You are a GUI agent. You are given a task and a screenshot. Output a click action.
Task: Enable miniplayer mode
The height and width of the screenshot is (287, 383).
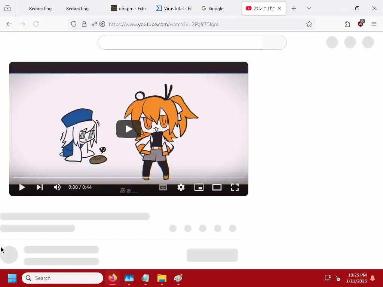(199, 187)
